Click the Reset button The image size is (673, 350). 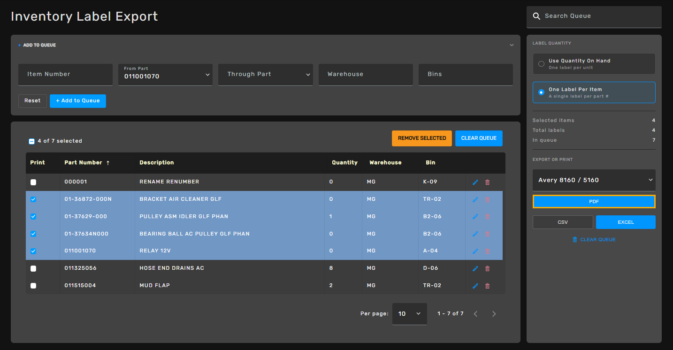coord(32,101)
